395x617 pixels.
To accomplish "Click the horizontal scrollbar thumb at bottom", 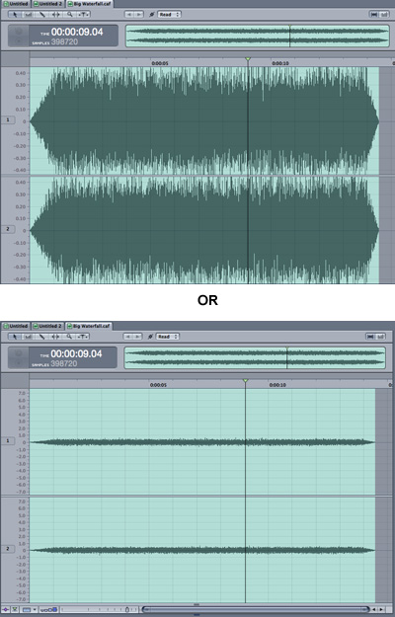I will [x=256, y=609].
